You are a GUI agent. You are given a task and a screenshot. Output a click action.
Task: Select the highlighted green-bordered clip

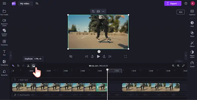coord(102,87)
